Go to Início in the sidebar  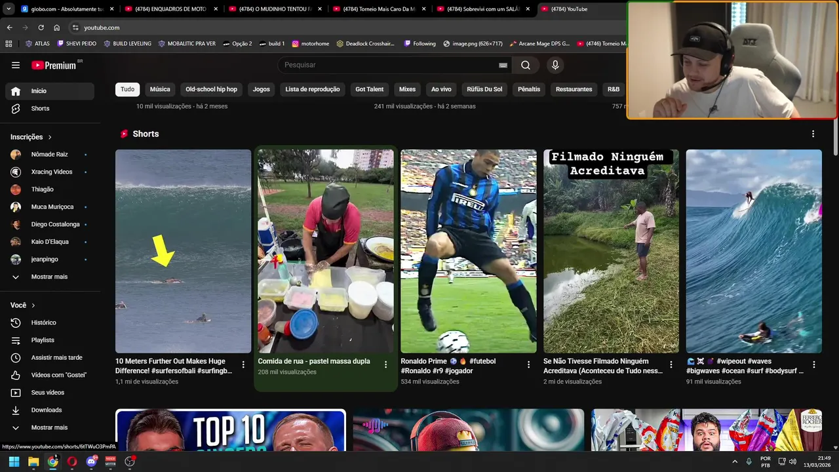(x=50, y=91)
